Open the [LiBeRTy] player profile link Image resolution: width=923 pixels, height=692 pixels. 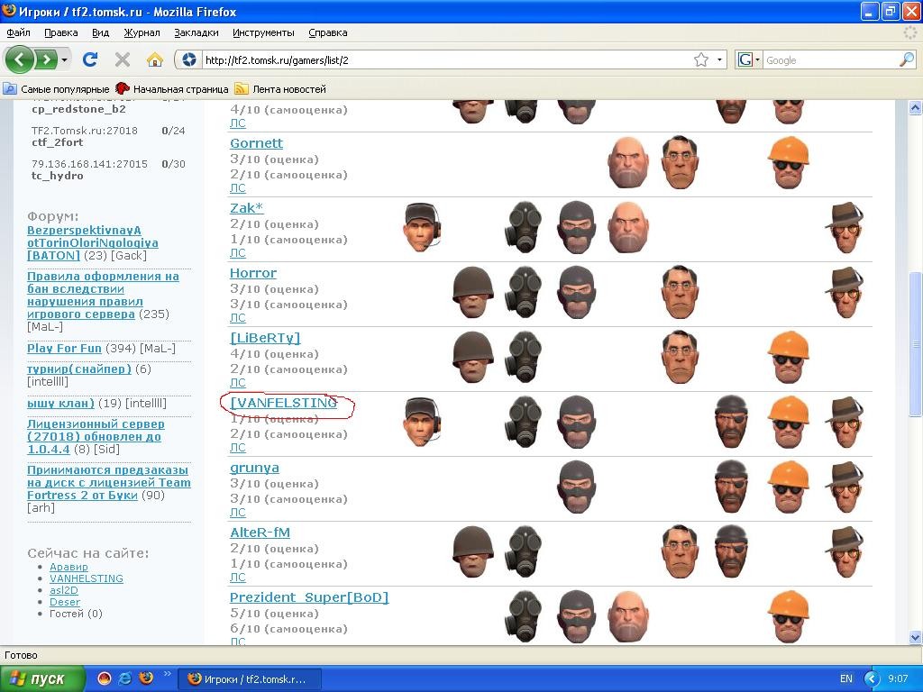pyautogui.click(x=265, y=338)
